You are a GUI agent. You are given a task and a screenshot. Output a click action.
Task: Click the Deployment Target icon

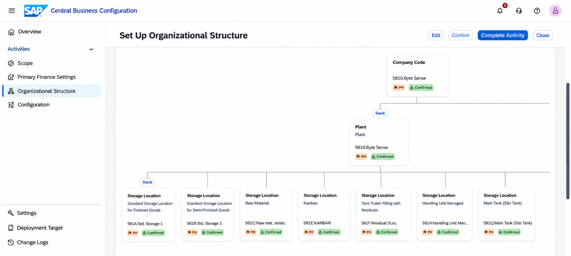coord(11,228)
